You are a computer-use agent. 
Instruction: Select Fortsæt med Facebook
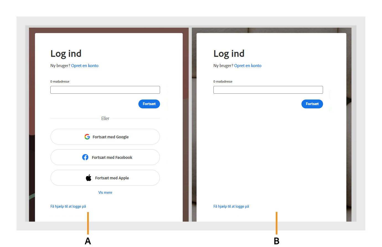[105, 157]
